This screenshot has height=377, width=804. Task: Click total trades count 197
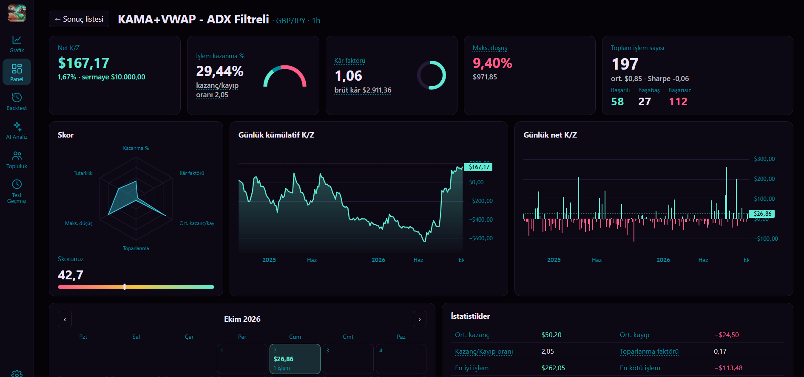point(625,64)
